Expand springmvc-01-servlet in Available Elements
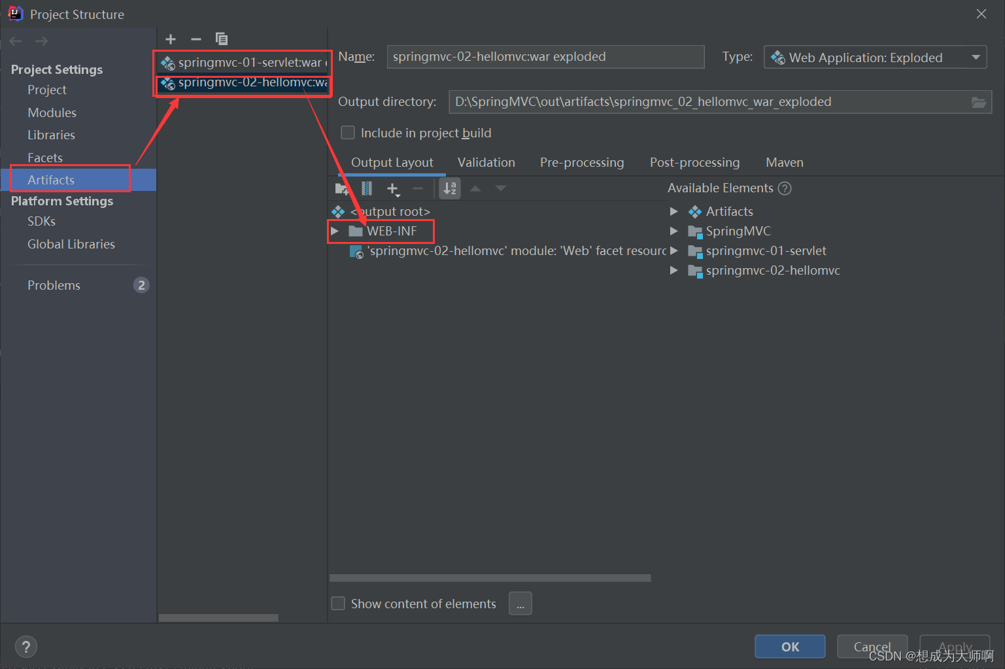 (674, 250)
